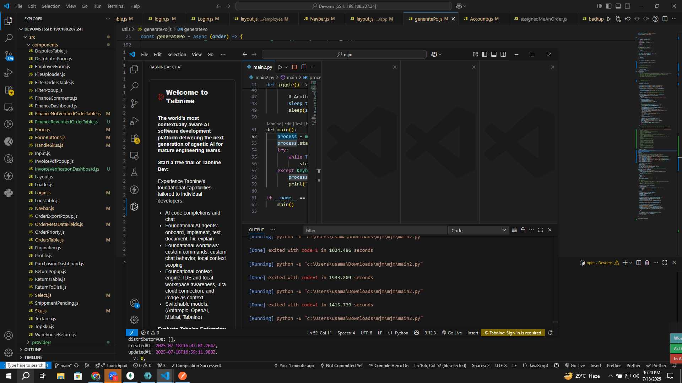Open Thunder lightning icon in mjm window
682x383 pixels.
tap(134, 190)
